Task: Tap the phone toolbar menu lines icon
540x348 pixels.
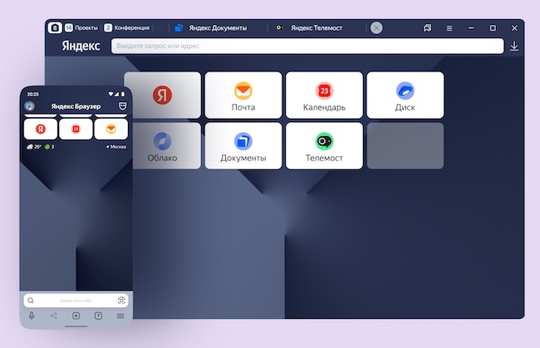Action: (120, 316)
